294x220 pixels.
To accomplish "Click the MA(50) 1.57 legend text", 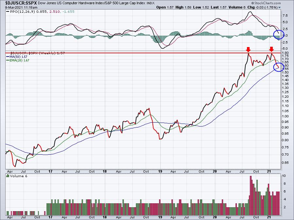I will (18, 57).
